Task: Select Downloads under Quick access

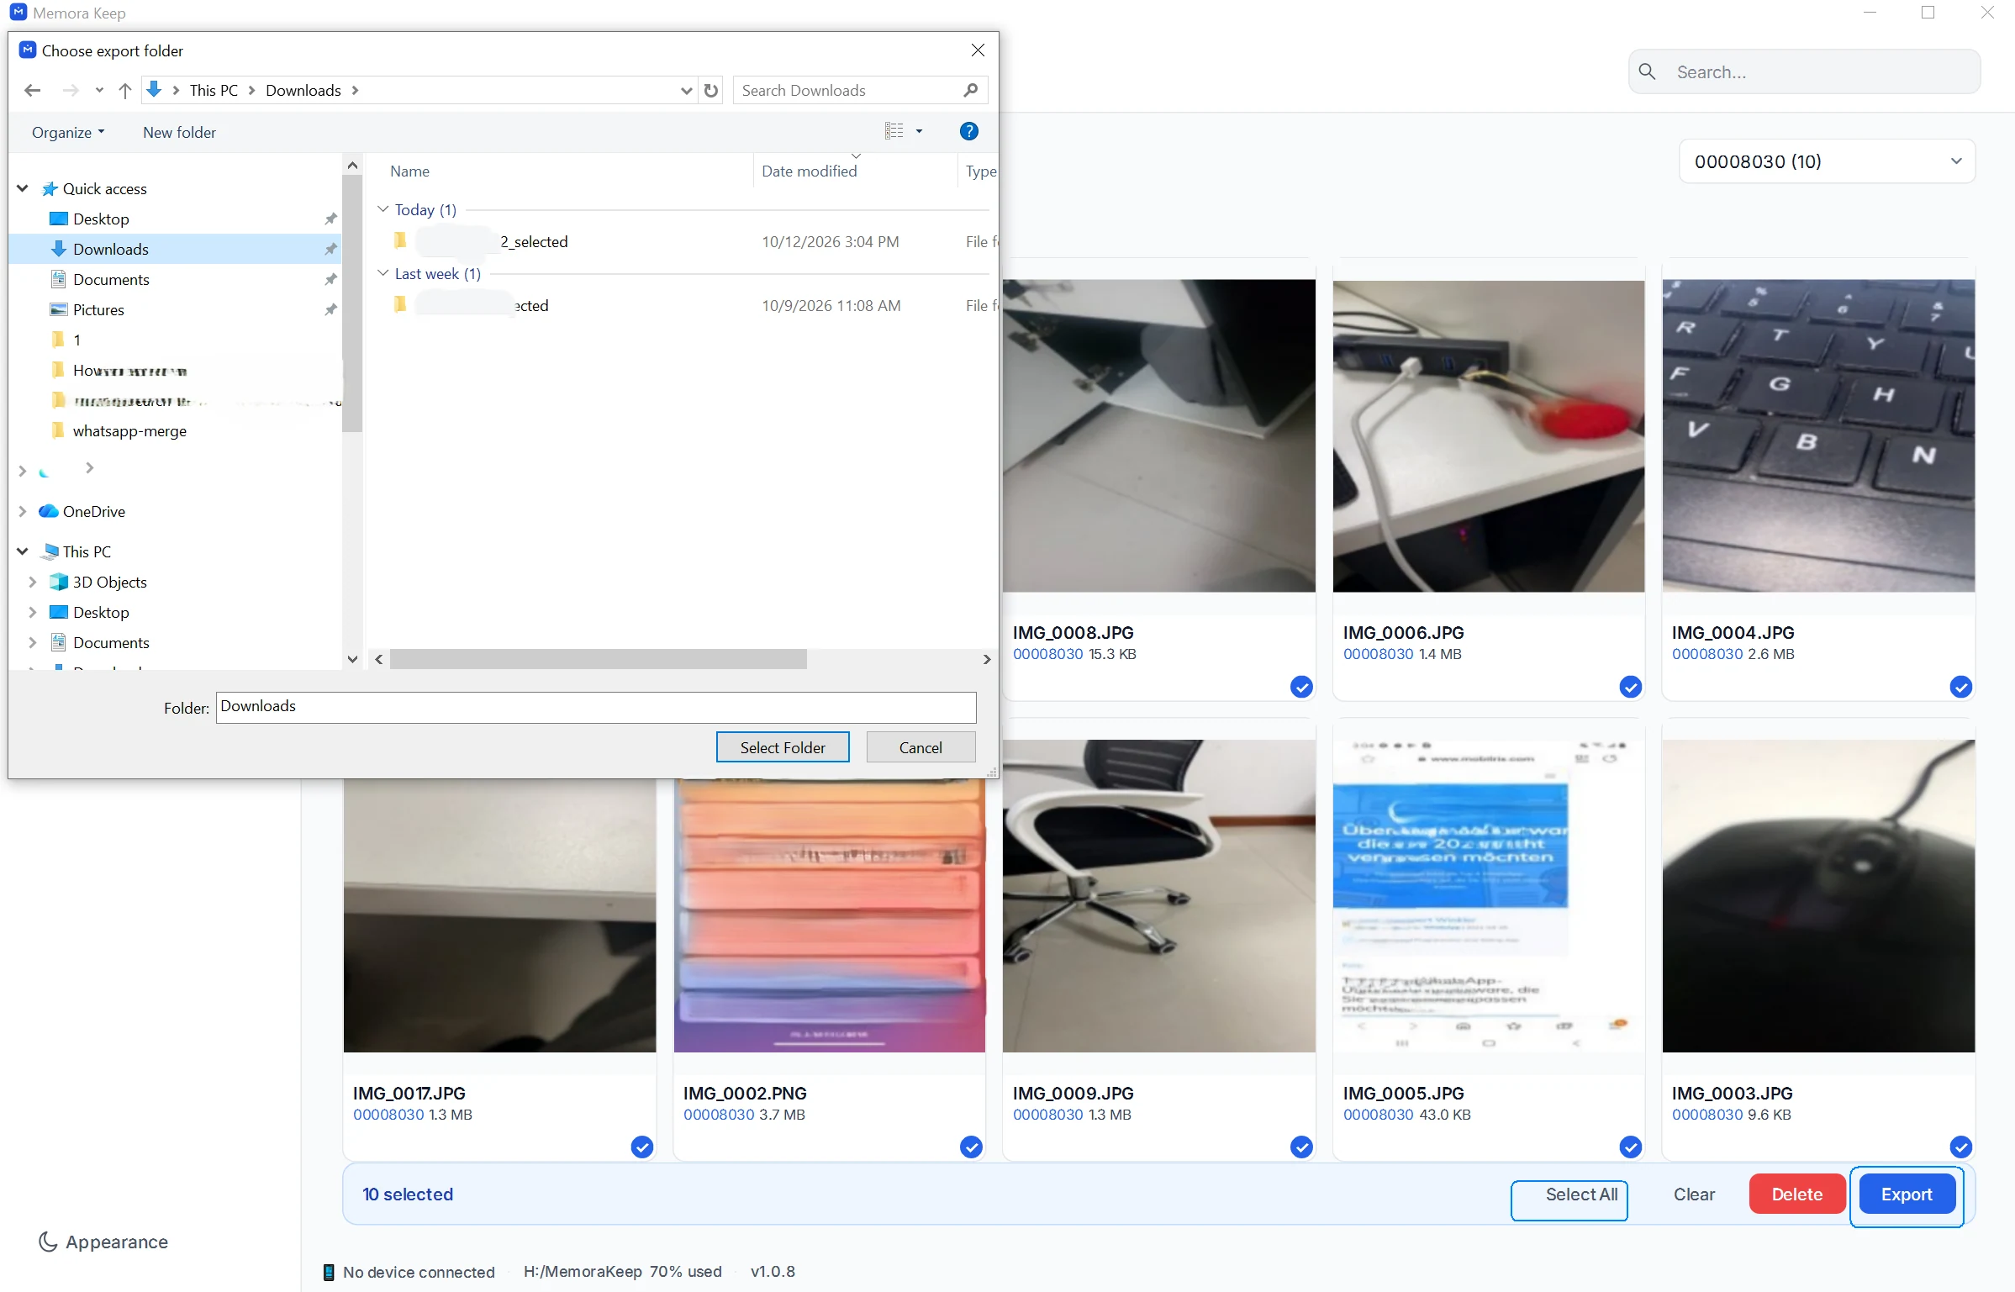Action: 177,249
